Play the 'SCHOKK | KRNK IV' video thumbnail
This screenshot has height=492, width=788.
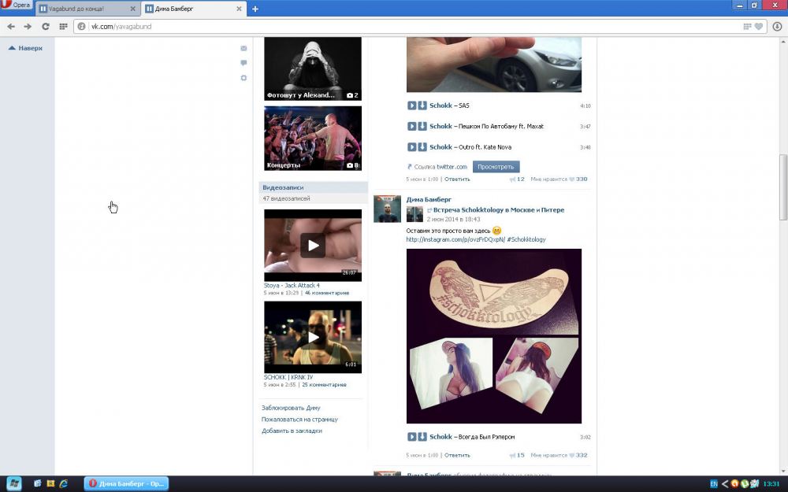pos(313,337)
